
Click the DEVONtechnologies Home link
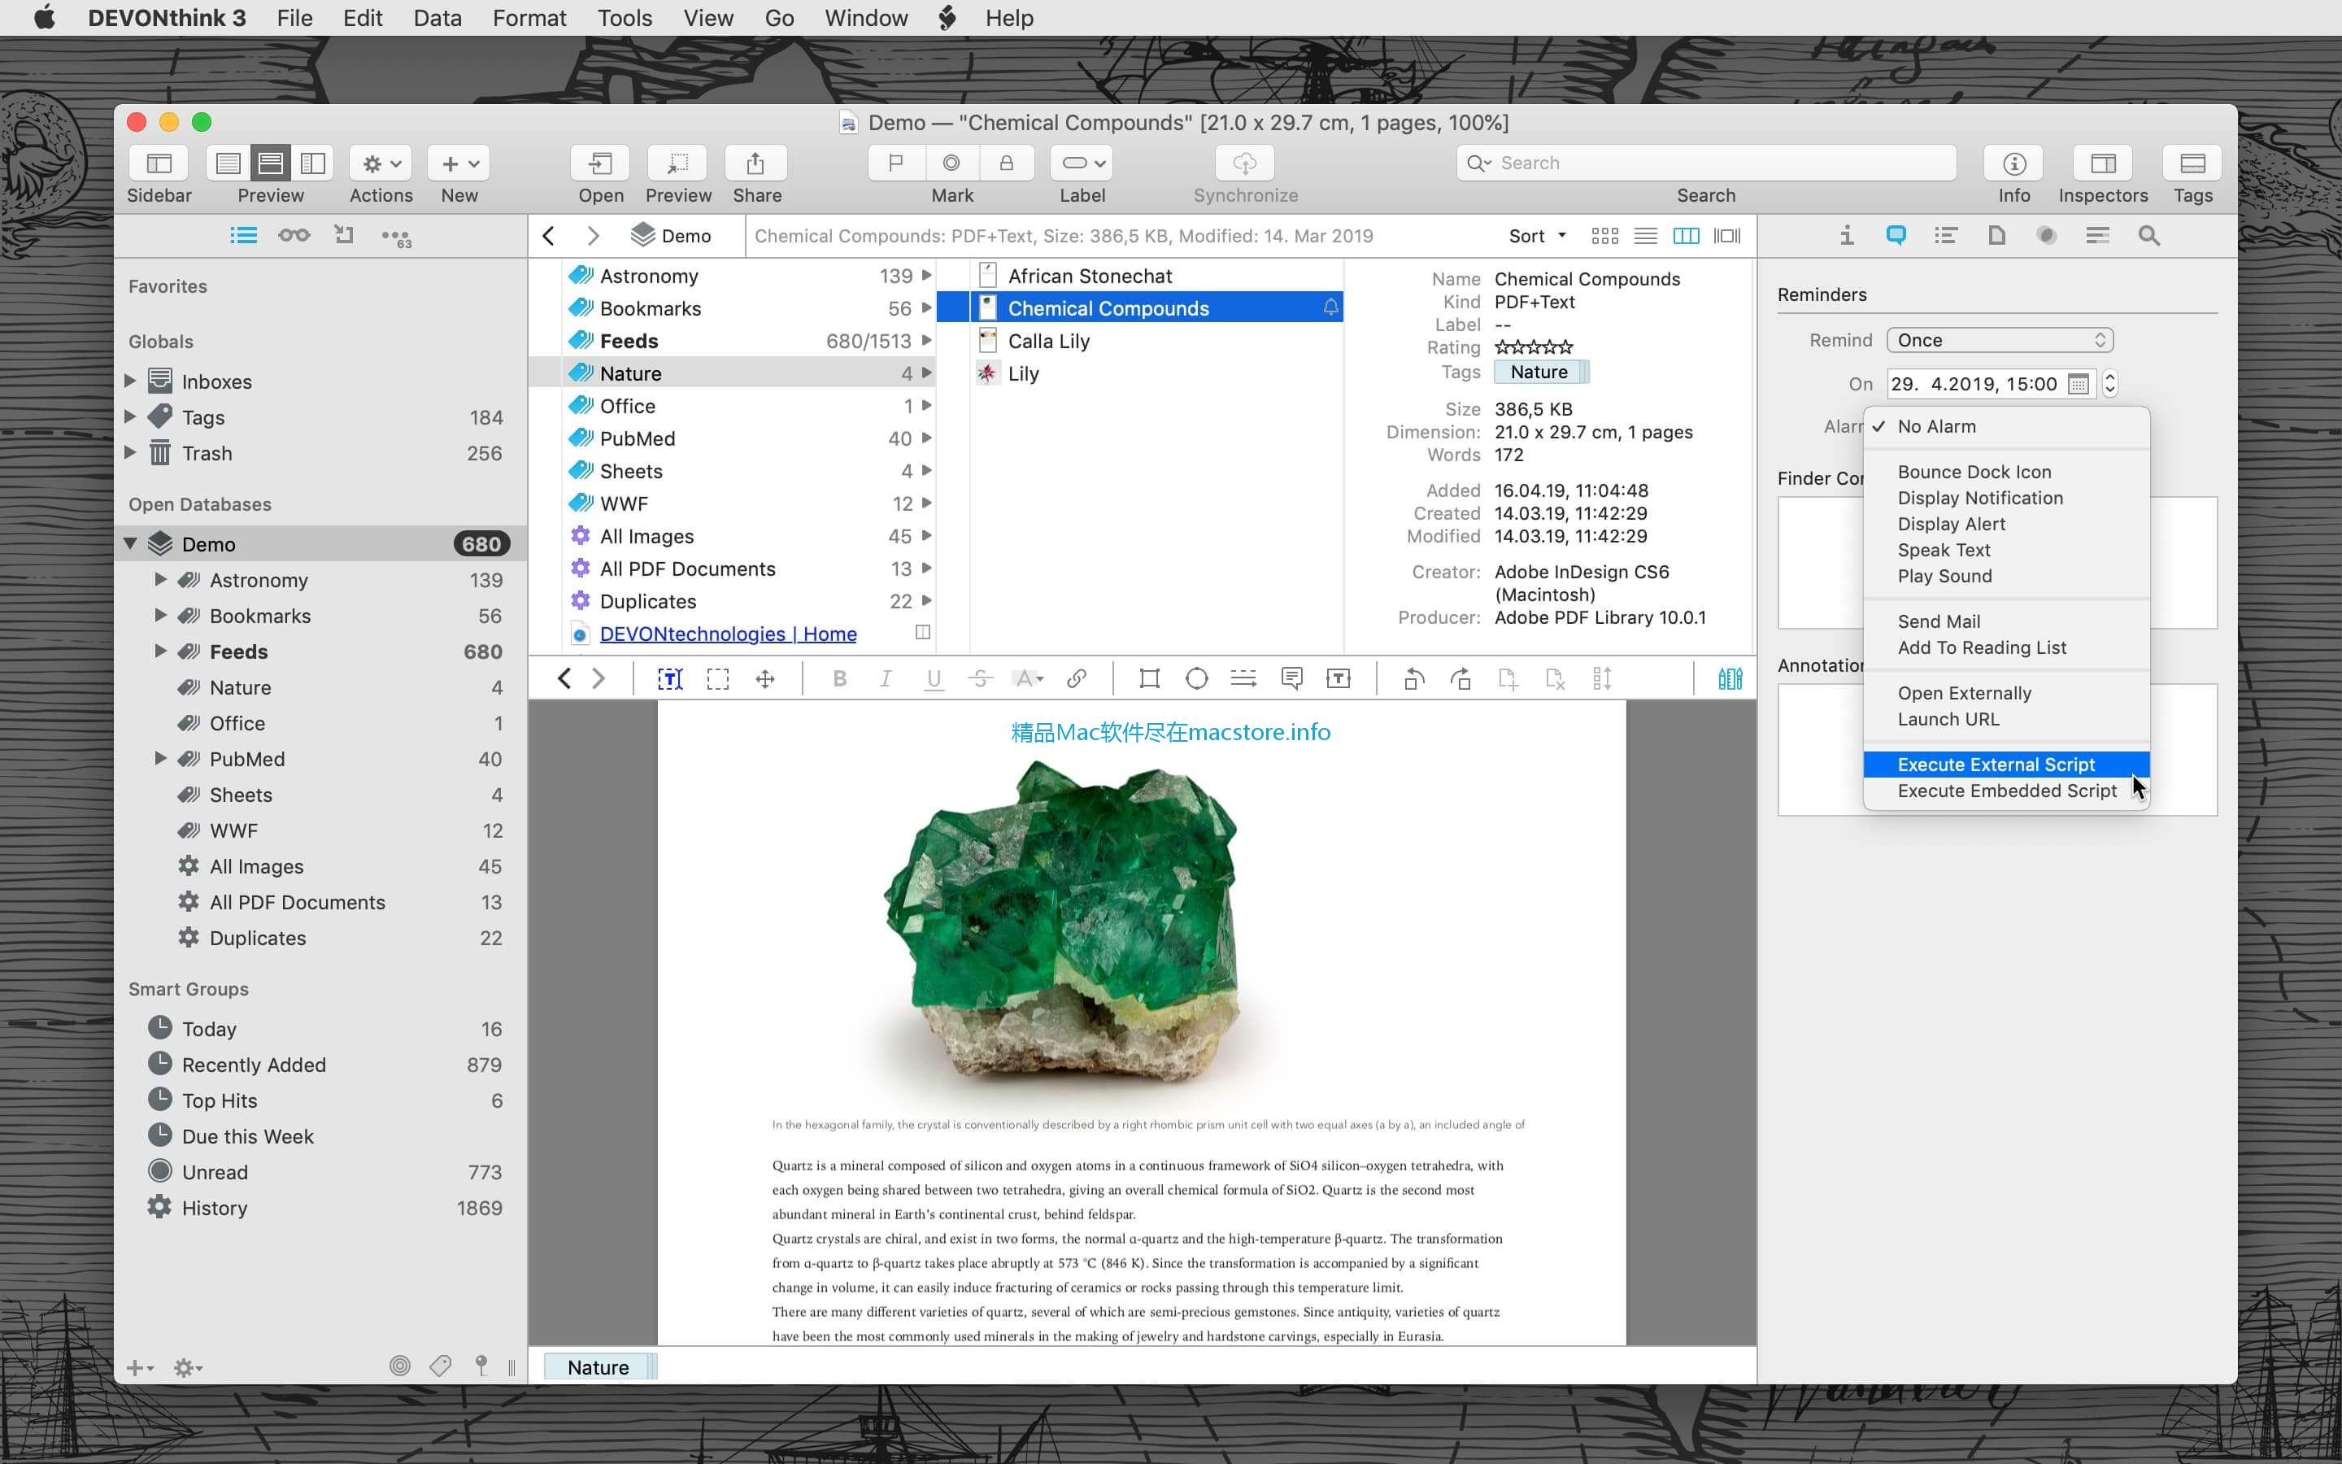coord(729,633)
